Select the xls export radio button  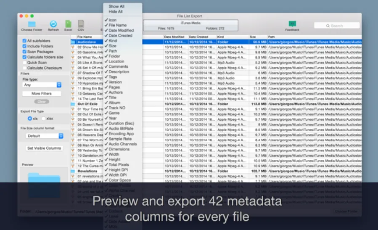tap(30, 119)
